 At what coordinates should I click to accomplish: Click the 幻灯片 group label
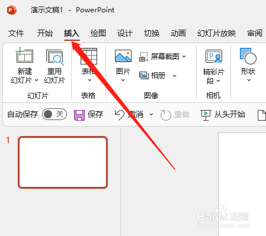click(x=38, y=96)
